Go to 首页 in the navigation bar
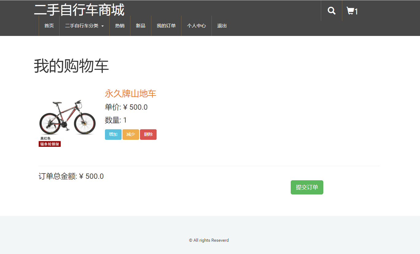 click(x=49, y=26)
